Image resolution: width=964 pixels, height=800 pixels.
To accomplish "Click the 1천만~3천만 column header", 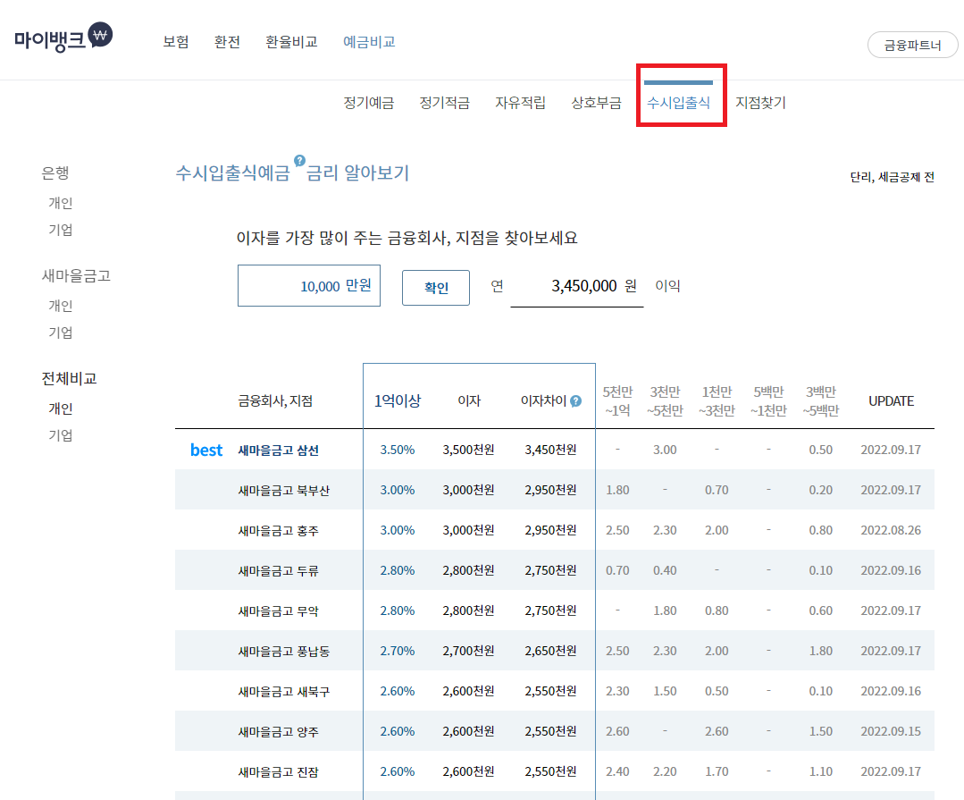I will coord(717,401).
